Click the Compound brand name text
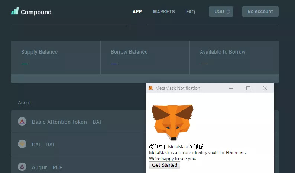This screenshot has height=173, width=295. pos(36,12)
